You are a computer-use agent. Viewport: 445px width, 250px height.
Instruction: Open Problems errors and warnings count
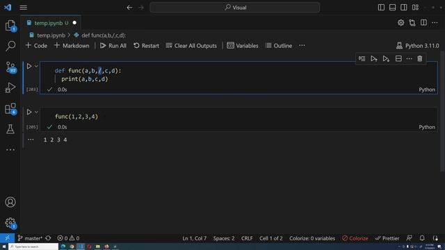pyautogui.click(x=68, y=238)
